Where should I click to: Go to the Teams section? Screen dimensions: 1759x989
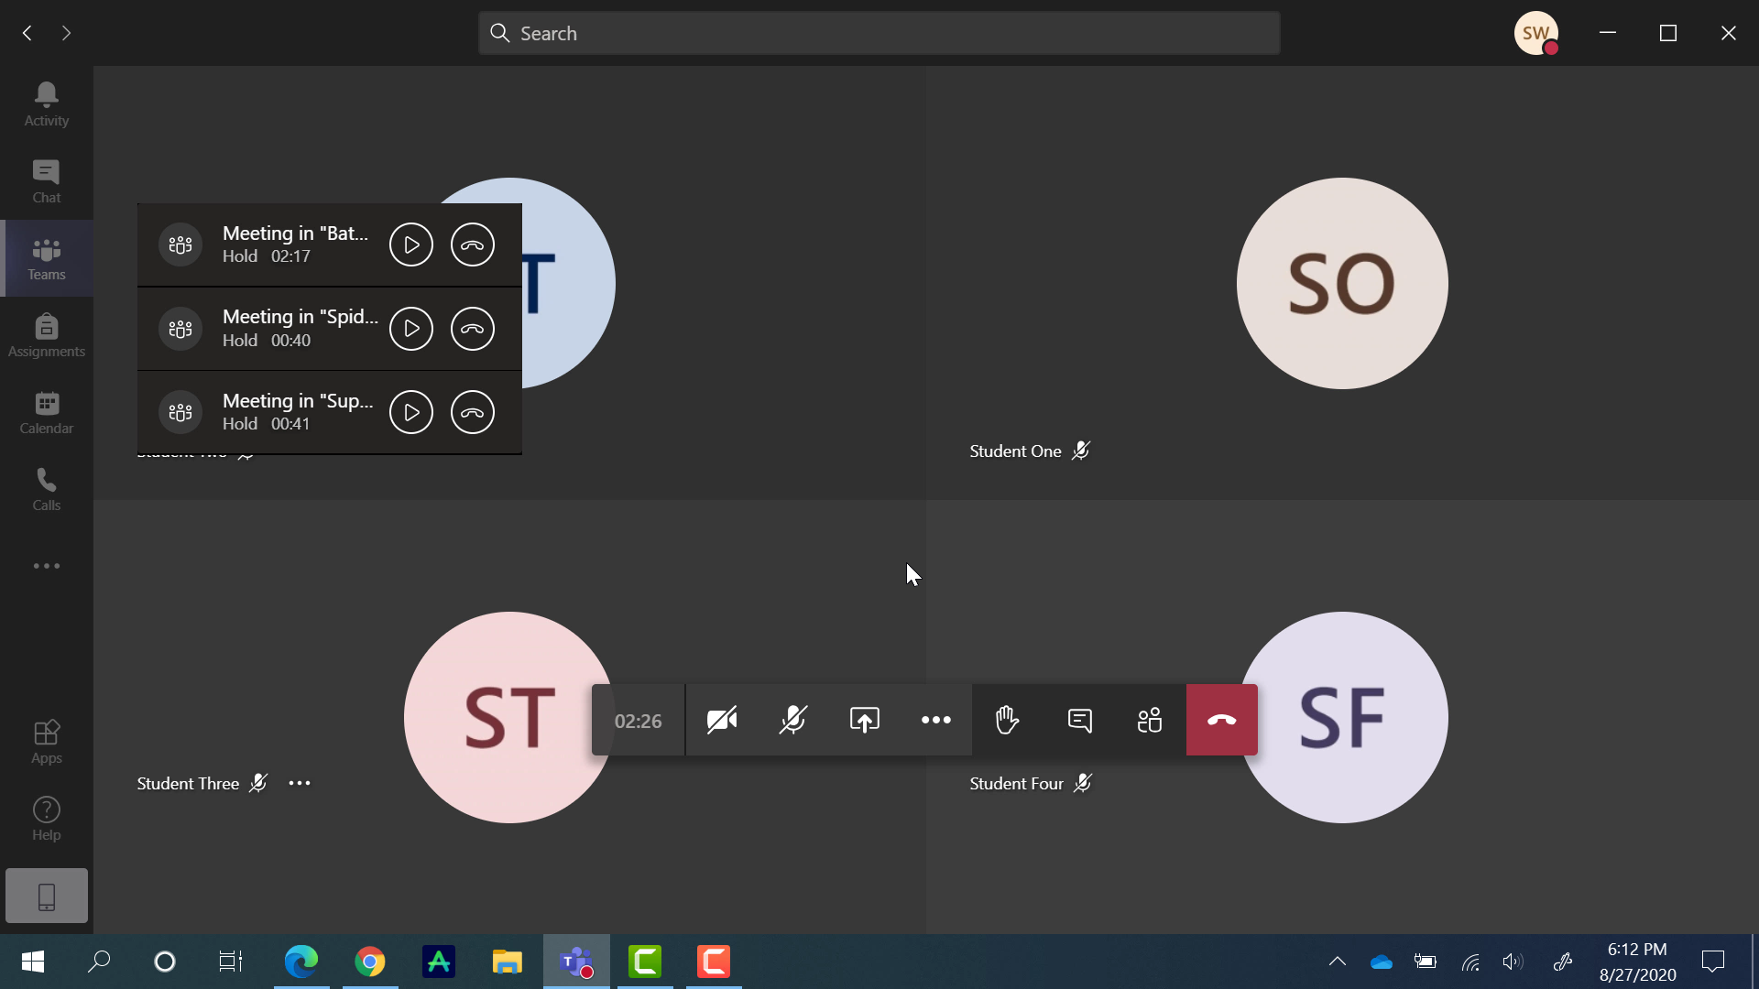(x=46, y=258)
